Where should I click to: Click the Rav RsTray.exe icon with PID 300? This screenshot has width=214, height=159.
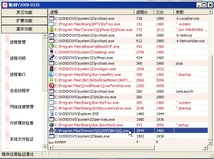click(52, 103)
